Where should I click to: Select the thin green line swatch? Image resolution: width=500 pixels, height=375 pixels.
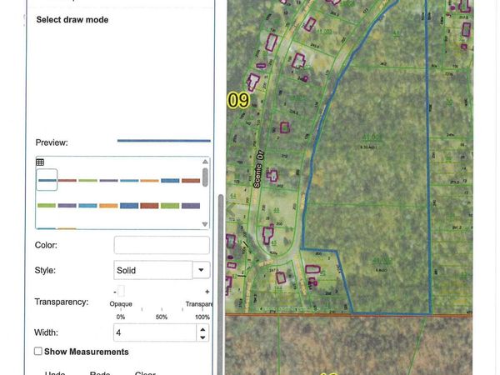click(87, 181)
